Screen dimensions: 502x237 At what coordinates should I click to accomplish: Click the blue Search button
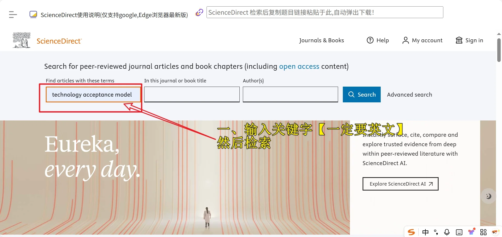click(362, 94)
